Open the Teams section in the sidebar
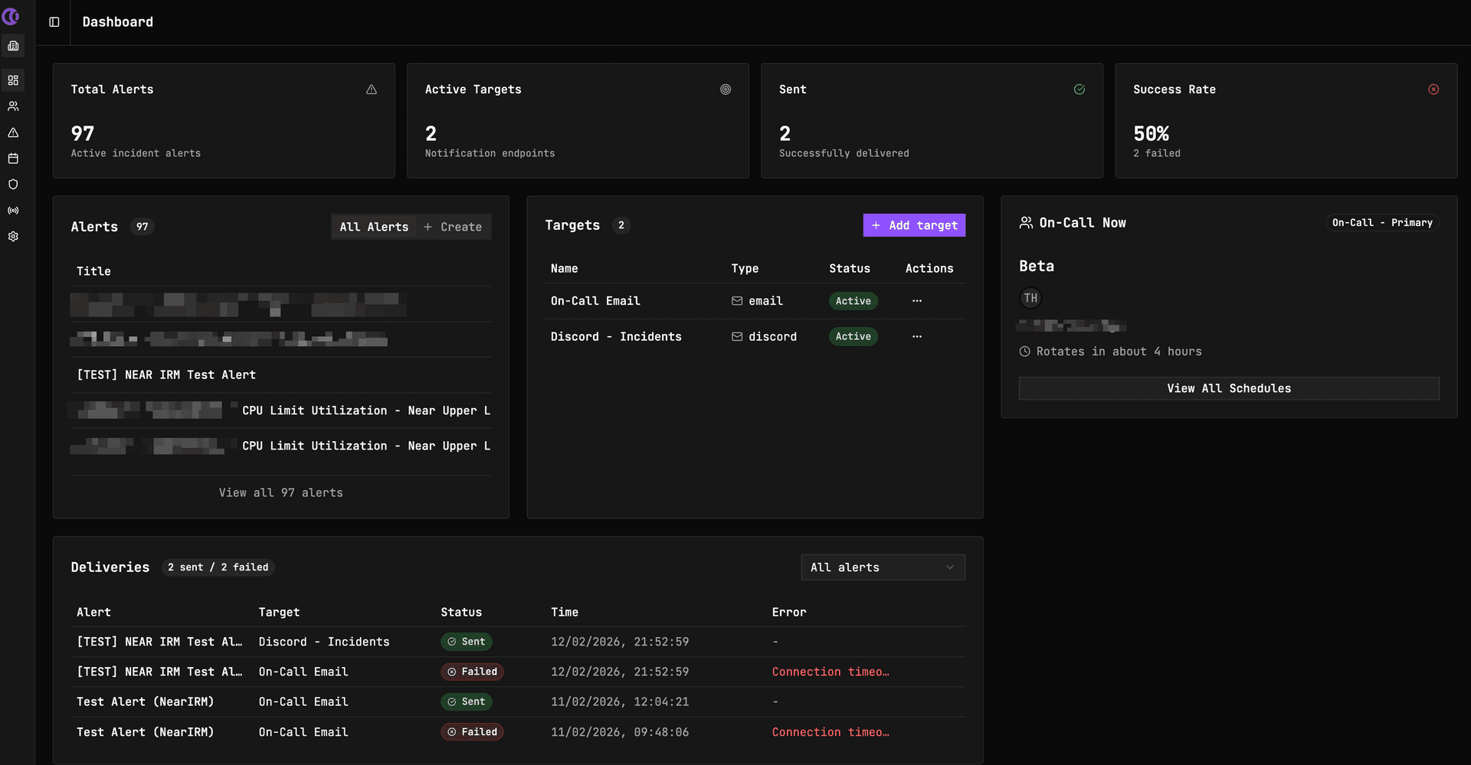This screenshot has width=1471, height=765. [13, 106]
